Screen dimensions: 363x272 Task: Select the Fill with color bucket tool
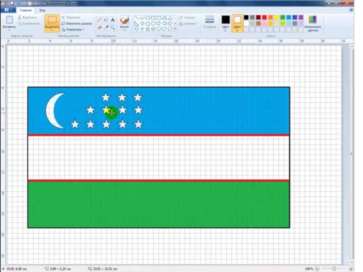pyautogui.click(x=106, y=20)
